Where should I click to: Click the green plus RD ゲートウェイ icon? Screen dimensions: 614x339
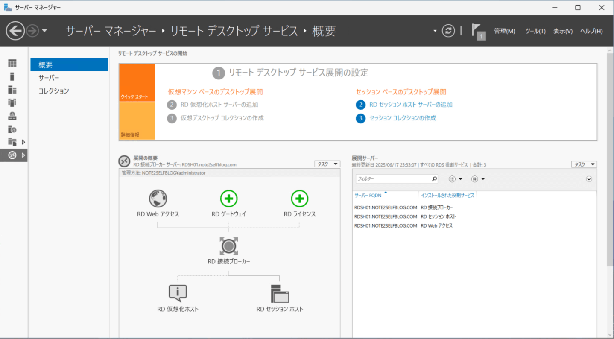pos(229,198)
